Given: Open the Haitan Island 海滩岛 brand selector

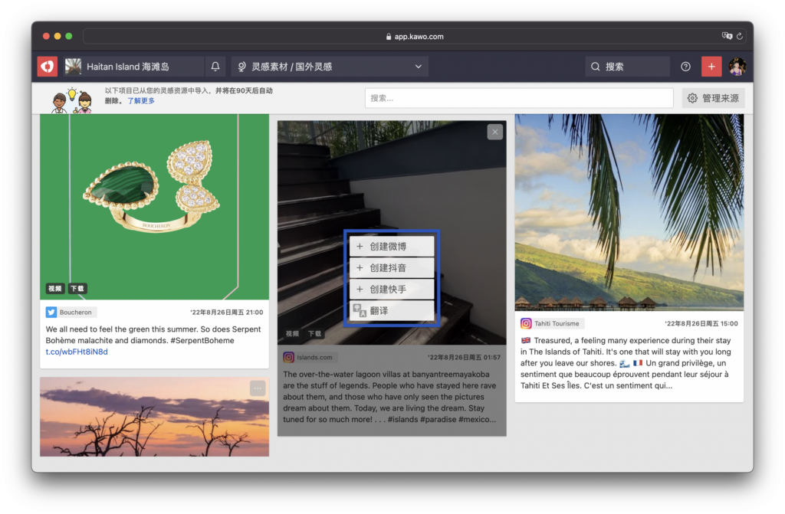Looking at the screenshot, I should pyautogui.click(x=128, y=67).
